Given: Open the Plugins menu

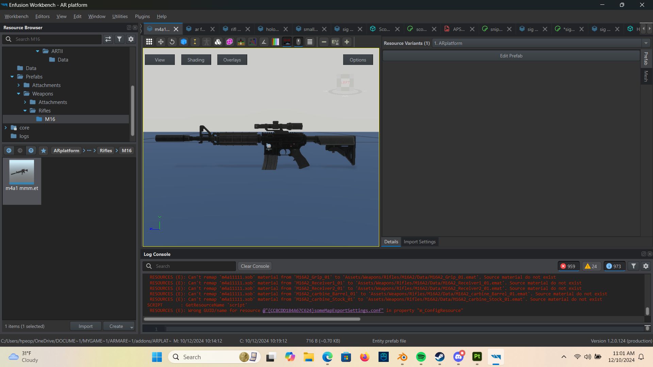Looking at the screenshot, I should (x=142, y=16).
